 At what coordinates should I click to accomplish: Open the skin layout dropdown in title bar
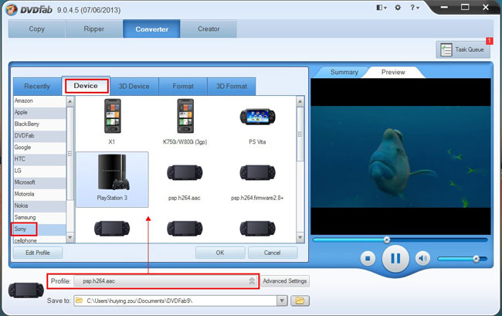382,8
